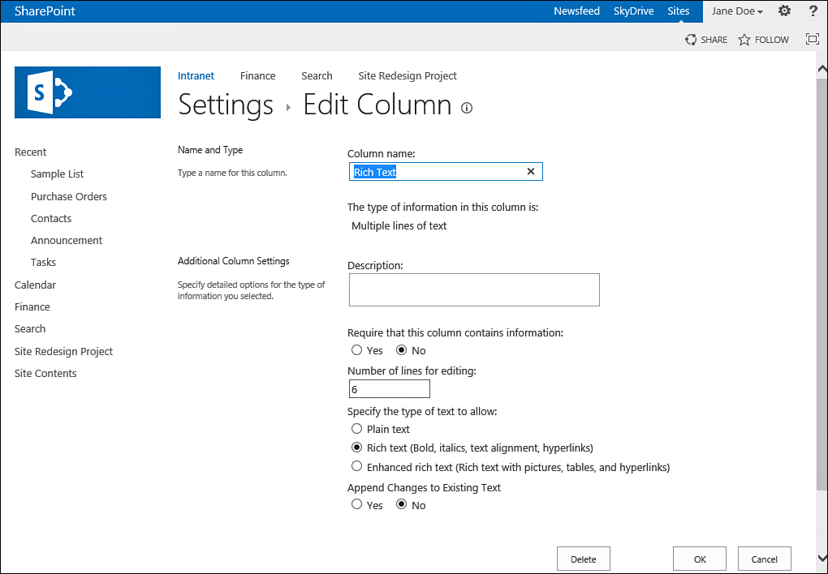Image resolution: width=828 pixels, height=574 pixels.
Task: Click the SharePoint brand link
Action: point(45,11)
